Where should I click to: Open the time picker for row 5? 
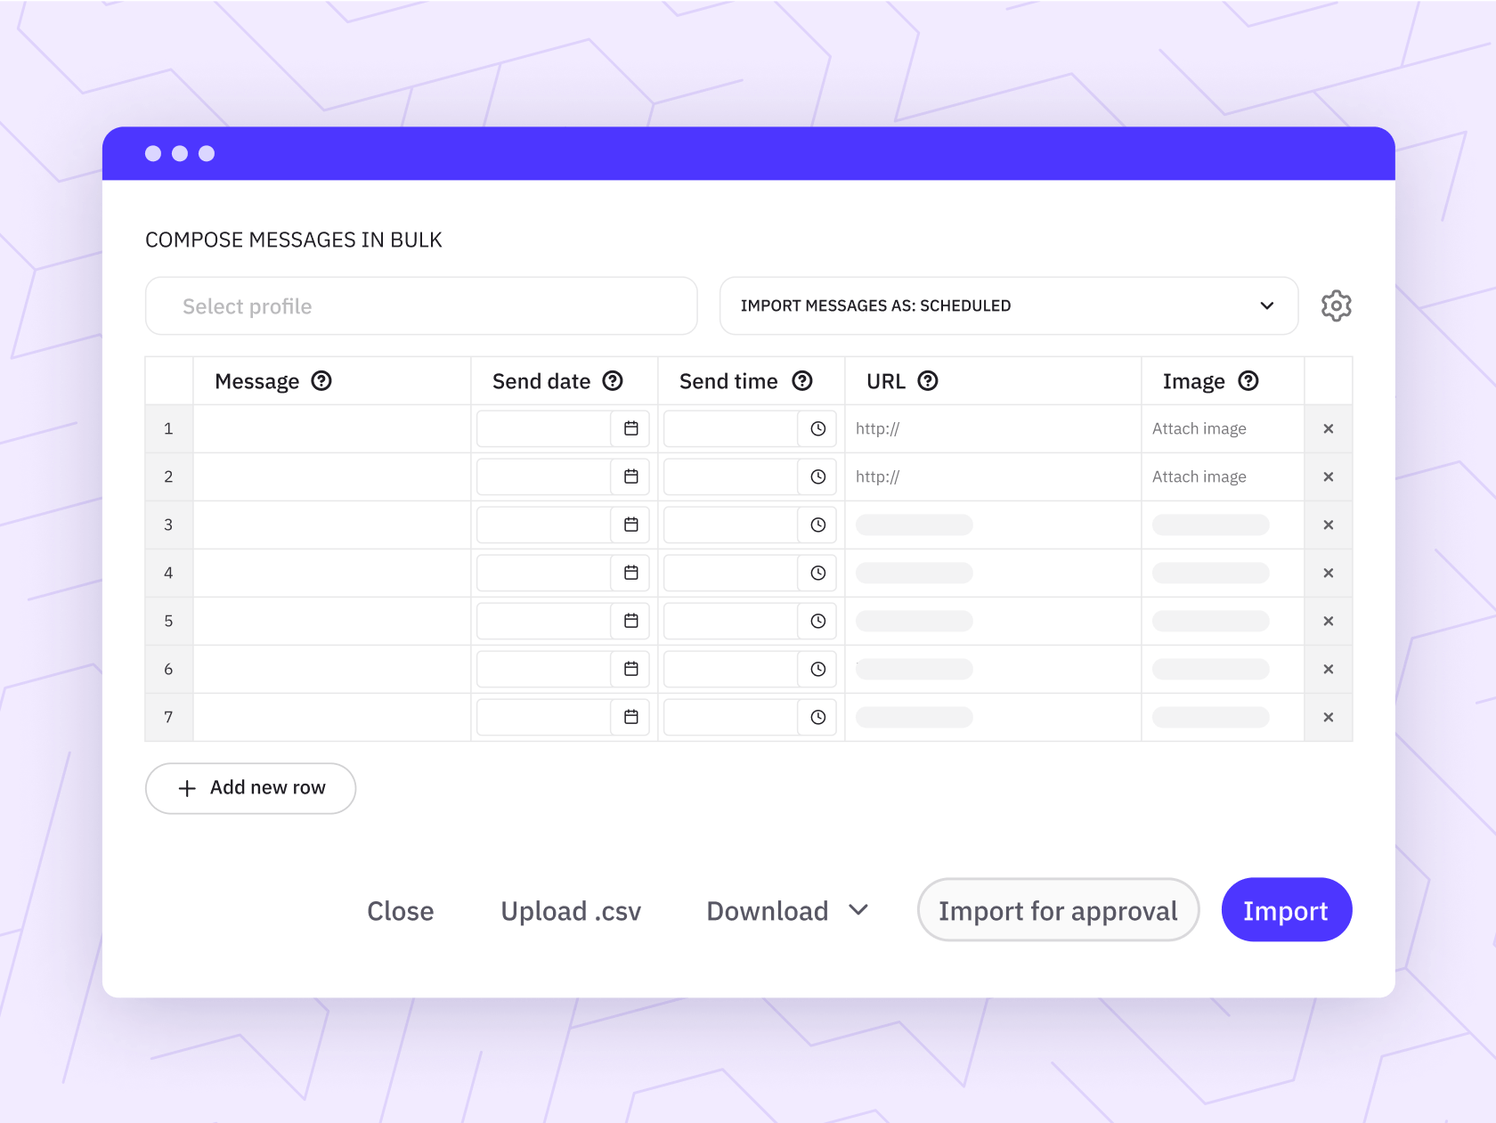[x=817, y=621]
